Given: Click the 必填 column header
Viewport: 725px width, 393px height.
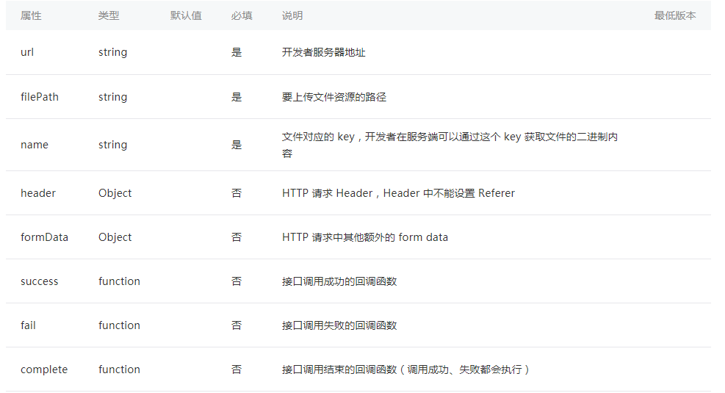Looking at the screenshot, I should (242, 15).
